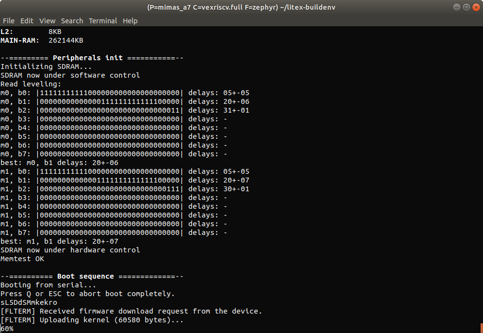The image size is (483, 333).
Task: Click the 'Peripherals init' section header
Action: tap(92, 58)
